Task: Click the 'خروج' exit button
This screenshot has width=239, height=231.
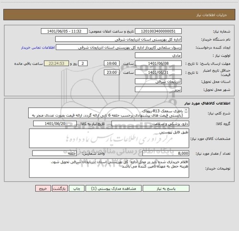Action: (x=43, y=188)
